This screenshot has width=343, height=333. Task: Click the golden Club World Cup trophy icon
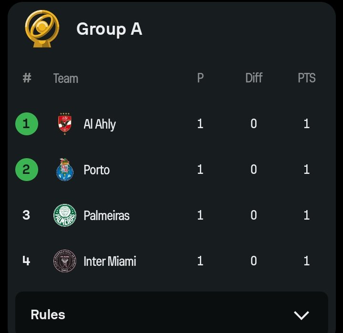pyautogui.click(x=42, y=29)
